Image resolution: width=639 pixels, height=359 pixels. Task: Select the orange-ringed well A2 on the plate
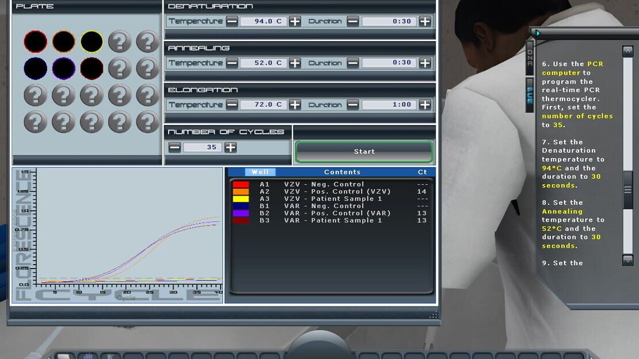(63, 41)
